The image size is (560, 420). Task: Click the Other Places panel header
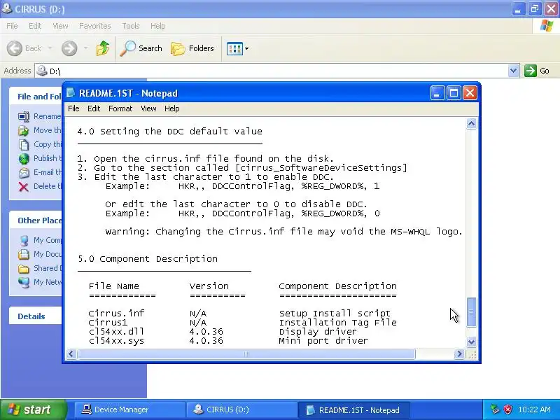click(36, 220)
